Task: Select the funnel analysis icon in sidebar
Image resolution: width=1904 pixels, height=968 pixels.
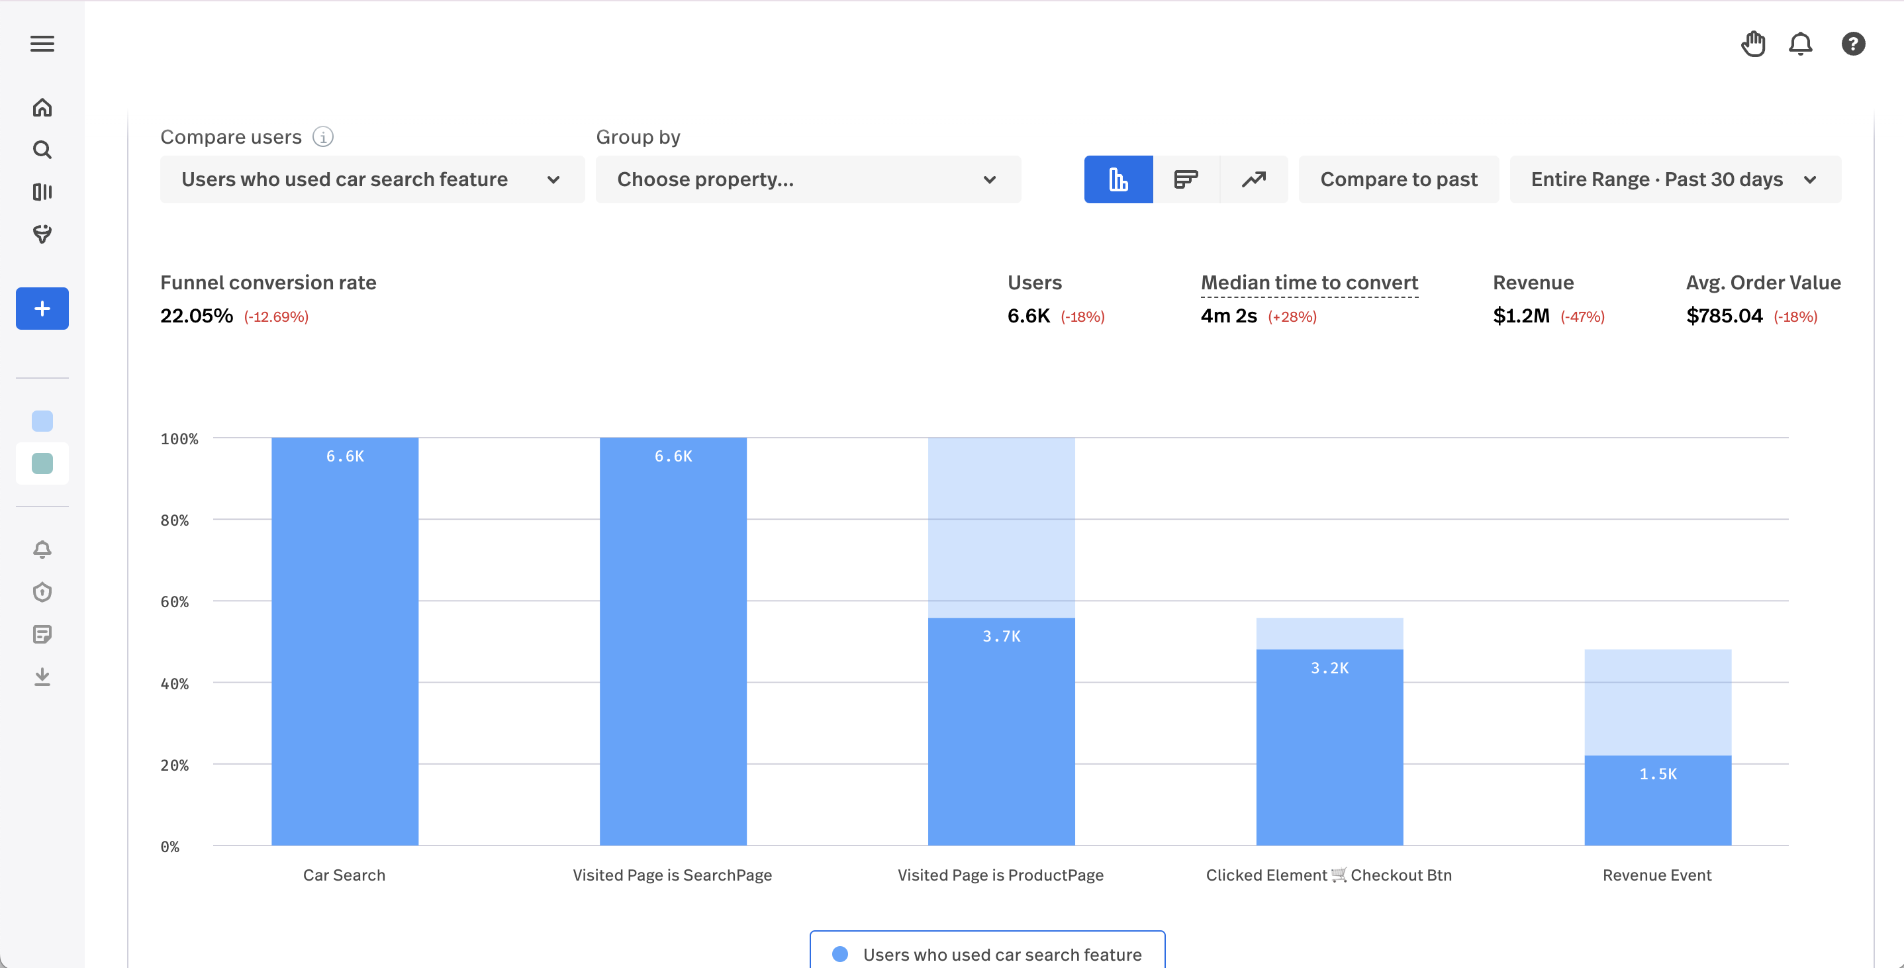Action: 42,235
